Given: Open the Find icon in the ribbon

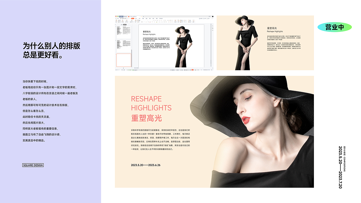Looking at the screenshot, I should pos(189,20).
